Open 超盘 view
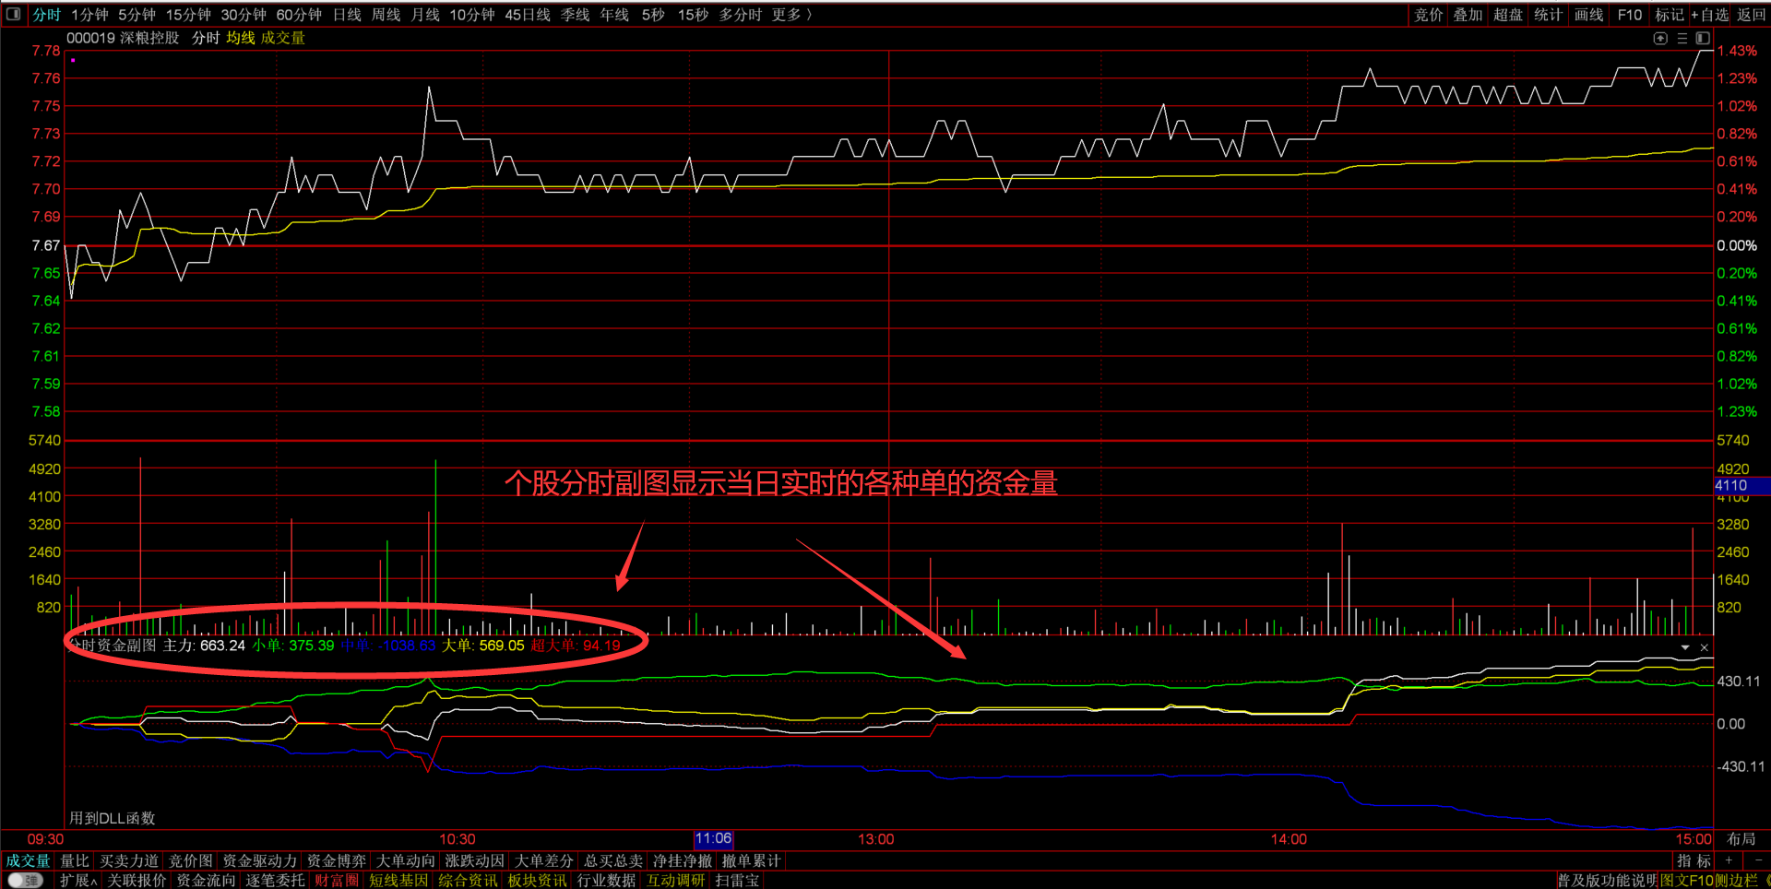 click(x=1508, y=15)
